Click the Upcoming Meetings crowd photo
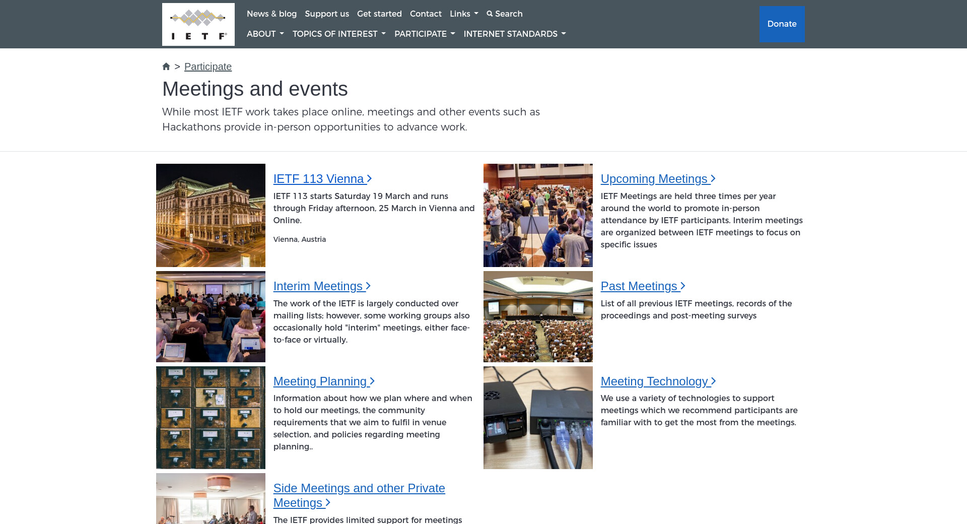Image resolution: width=967 pixels, height=524 pixels. point(538,215)
